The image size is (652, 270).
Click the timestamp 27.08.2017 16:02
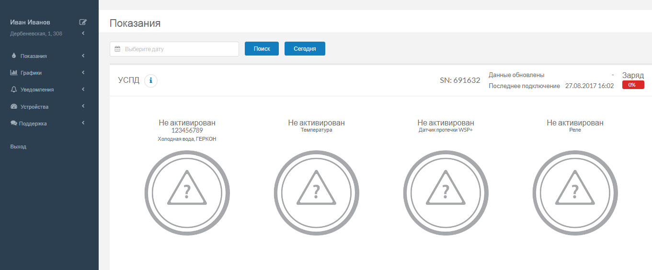(x=589, y=86)
